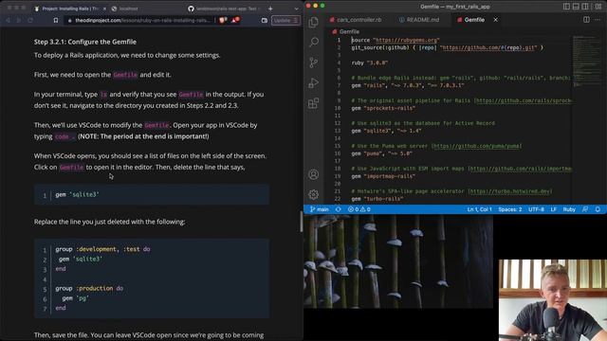
Task: Open the browser wallet icon
Action: click(265, 20)
